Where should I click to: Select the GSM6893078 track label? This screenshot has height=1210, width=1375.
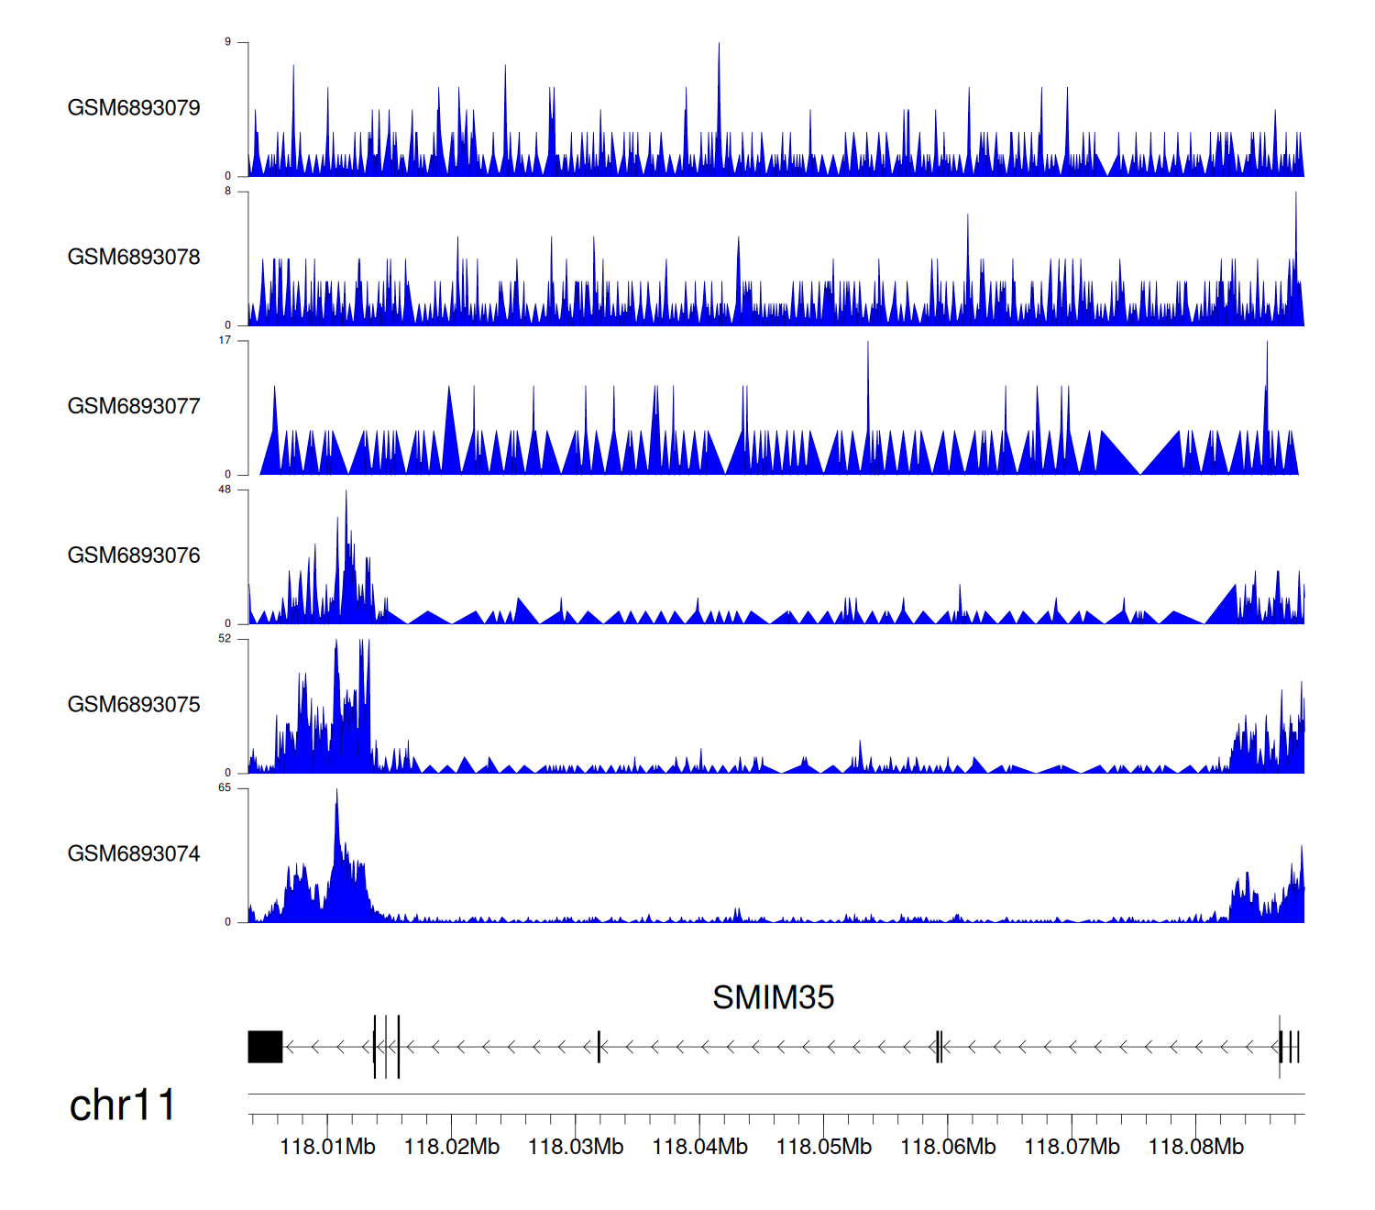pyautogui.click(x=134, y=258)
